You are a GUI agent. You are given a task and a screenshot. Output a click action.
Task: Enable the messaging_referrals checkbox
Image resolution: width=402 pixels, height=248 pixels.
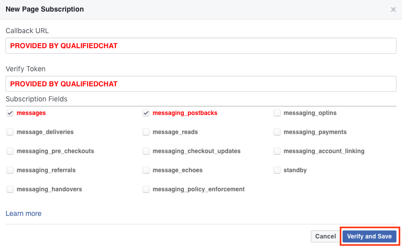(x=10, y=170)
